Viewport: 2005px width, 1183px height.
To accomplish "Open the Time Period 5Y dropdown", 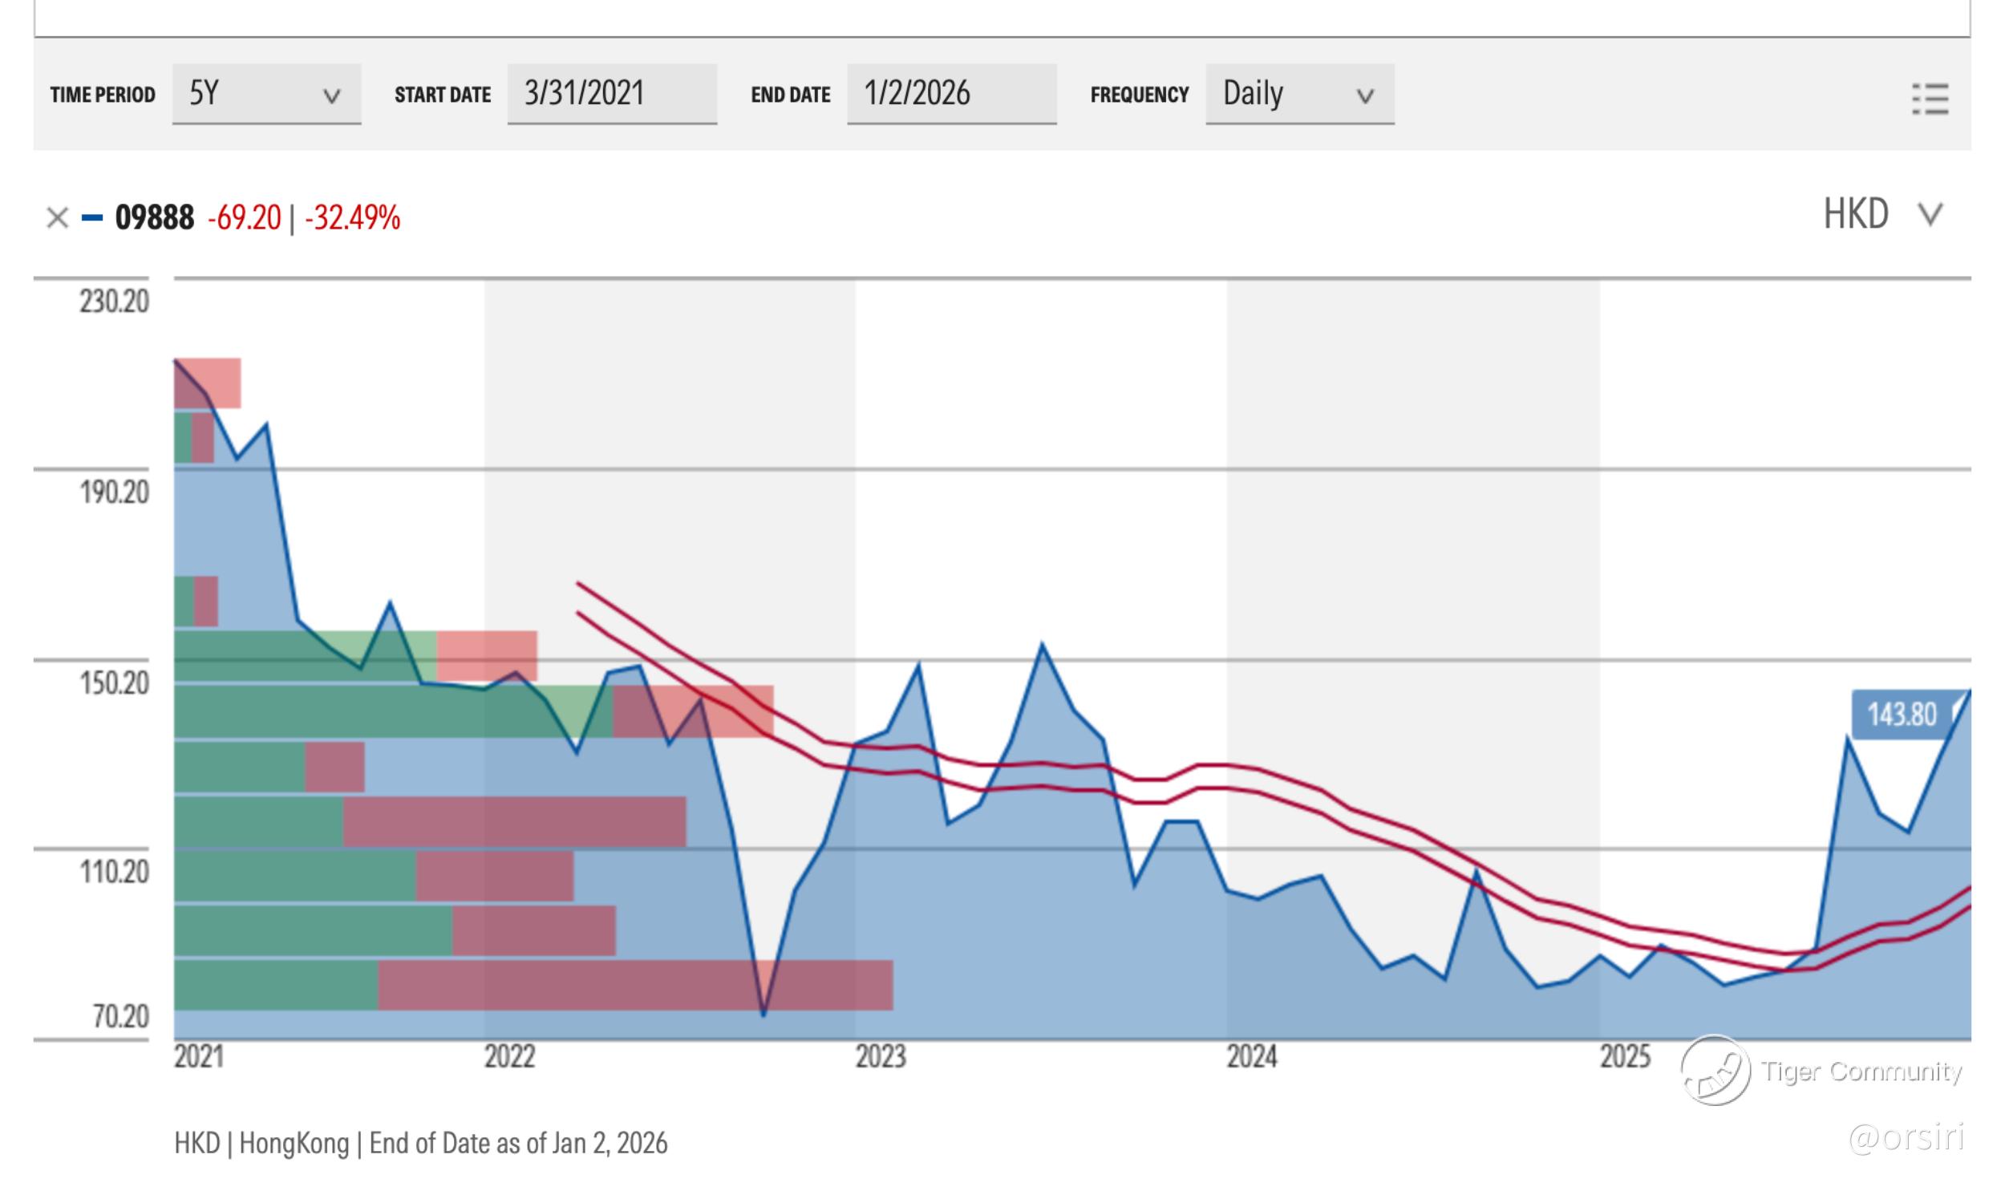I will click(x=266, y=95).
